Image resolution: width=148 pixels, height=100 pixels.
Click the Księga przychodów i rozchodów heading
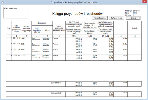tap(78, 14)
